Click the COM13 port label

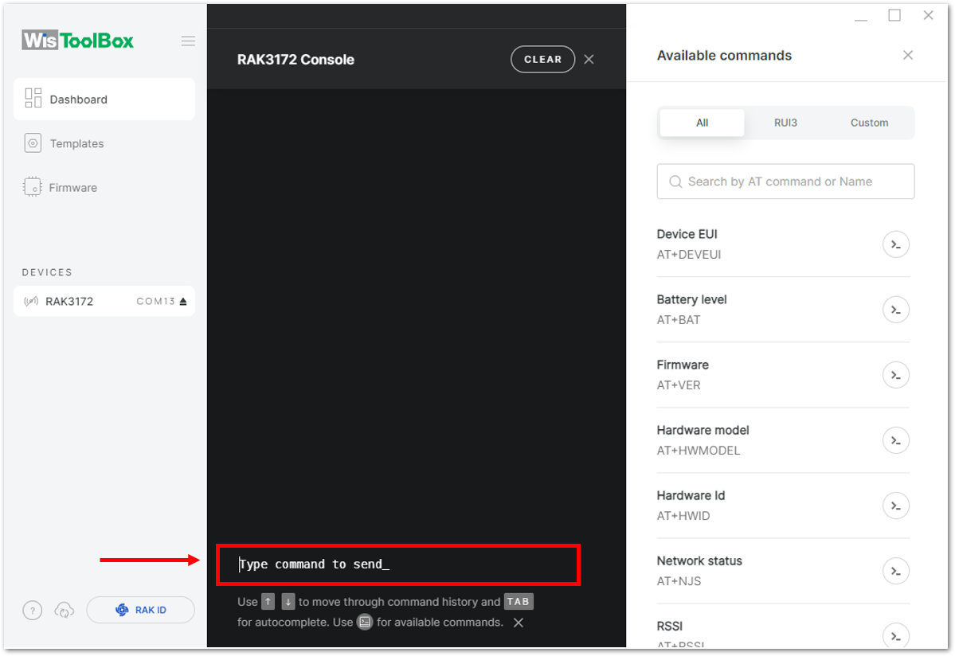[x=155, y=301]
